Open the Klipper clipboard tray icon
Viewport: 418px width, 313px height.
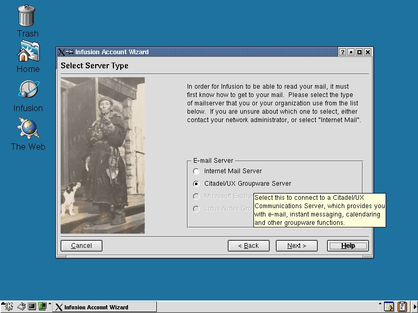point(402,307)
